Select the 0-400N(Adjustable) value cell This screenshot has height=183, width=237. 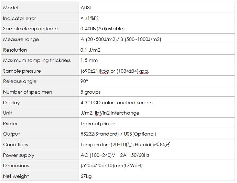[x=103, y=29]
